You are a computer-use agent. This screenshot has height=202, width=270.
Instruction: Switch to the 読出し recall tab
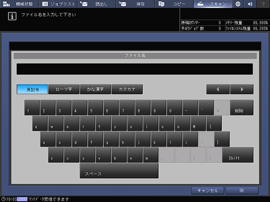tap(97, 4)
